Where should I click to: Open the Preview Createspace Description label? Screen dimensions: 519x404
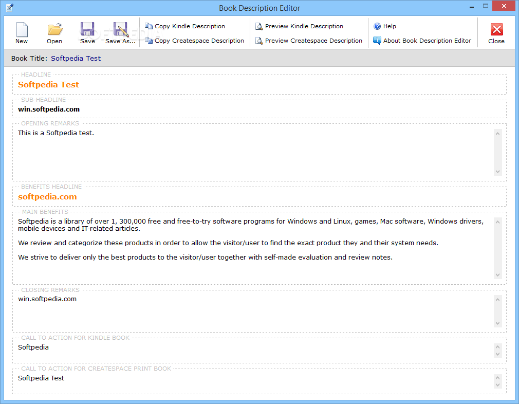[x=313, y=41]
